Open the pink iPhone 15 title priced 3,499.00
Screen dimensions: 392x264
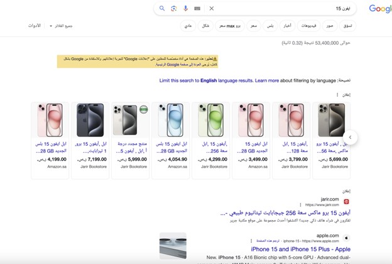(253, 147)
